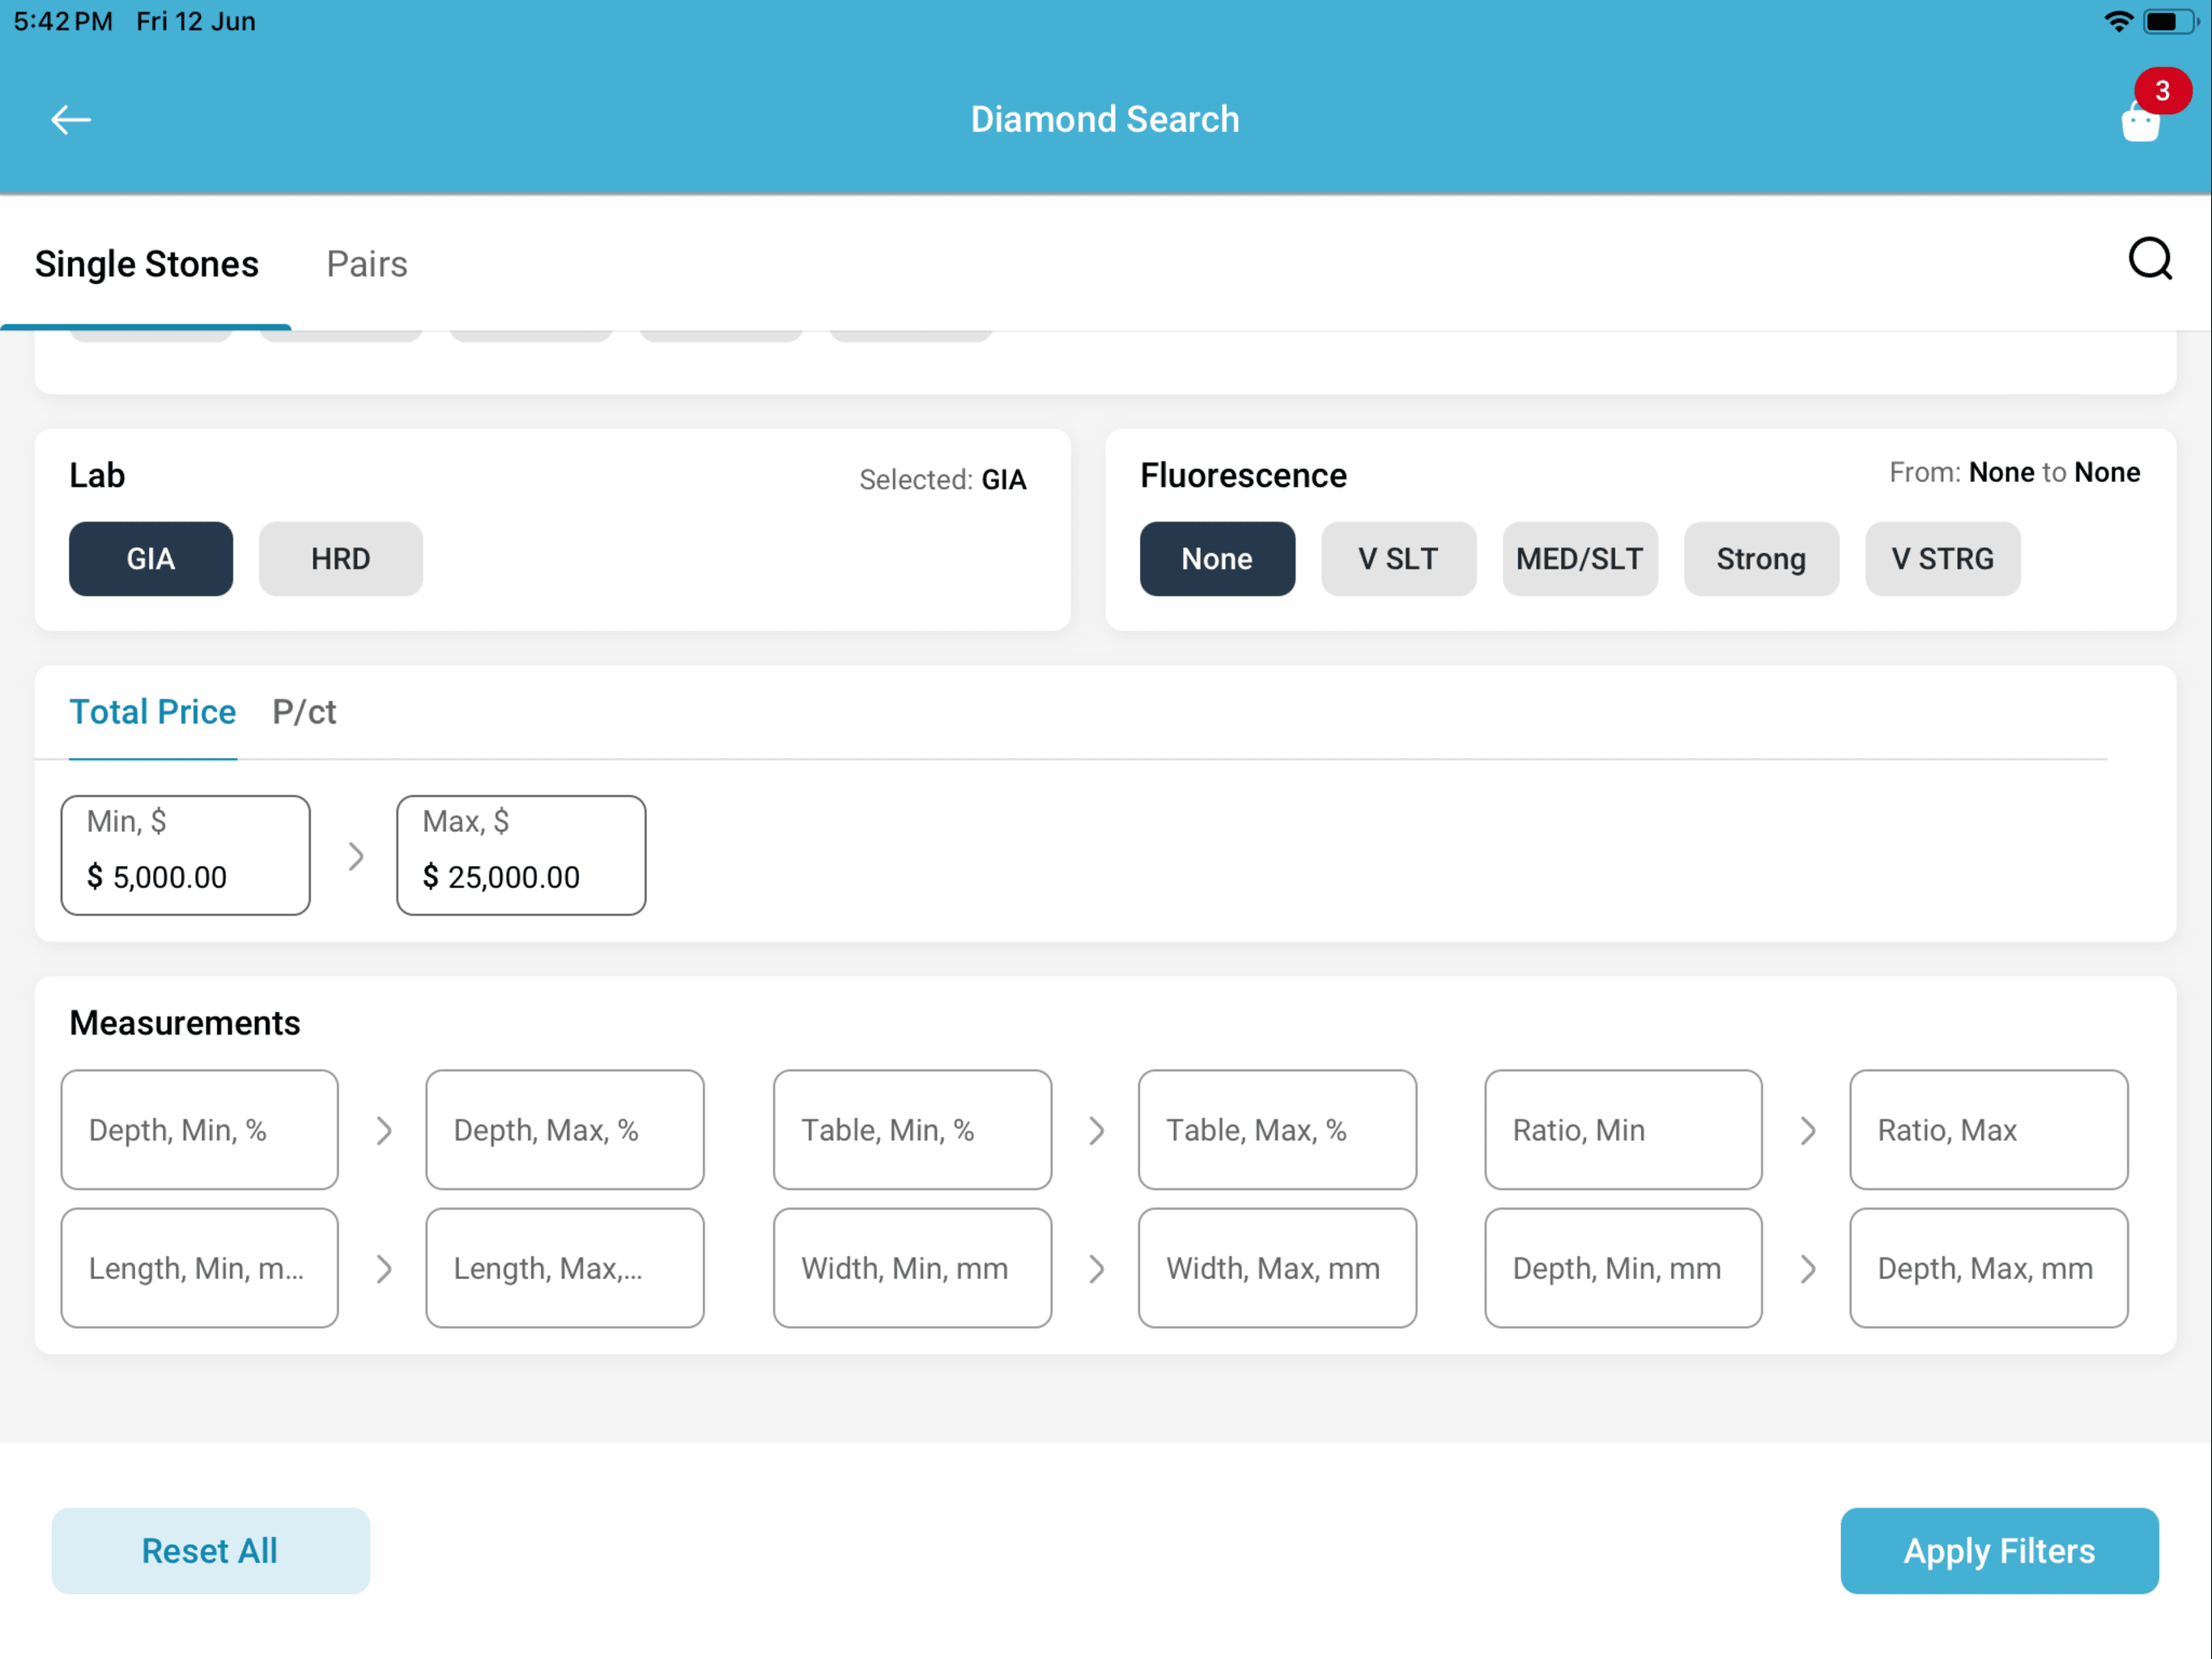Go back using the arrow icon
The height and width of the screenshot is (1659, 2212).
pos(71,120)
